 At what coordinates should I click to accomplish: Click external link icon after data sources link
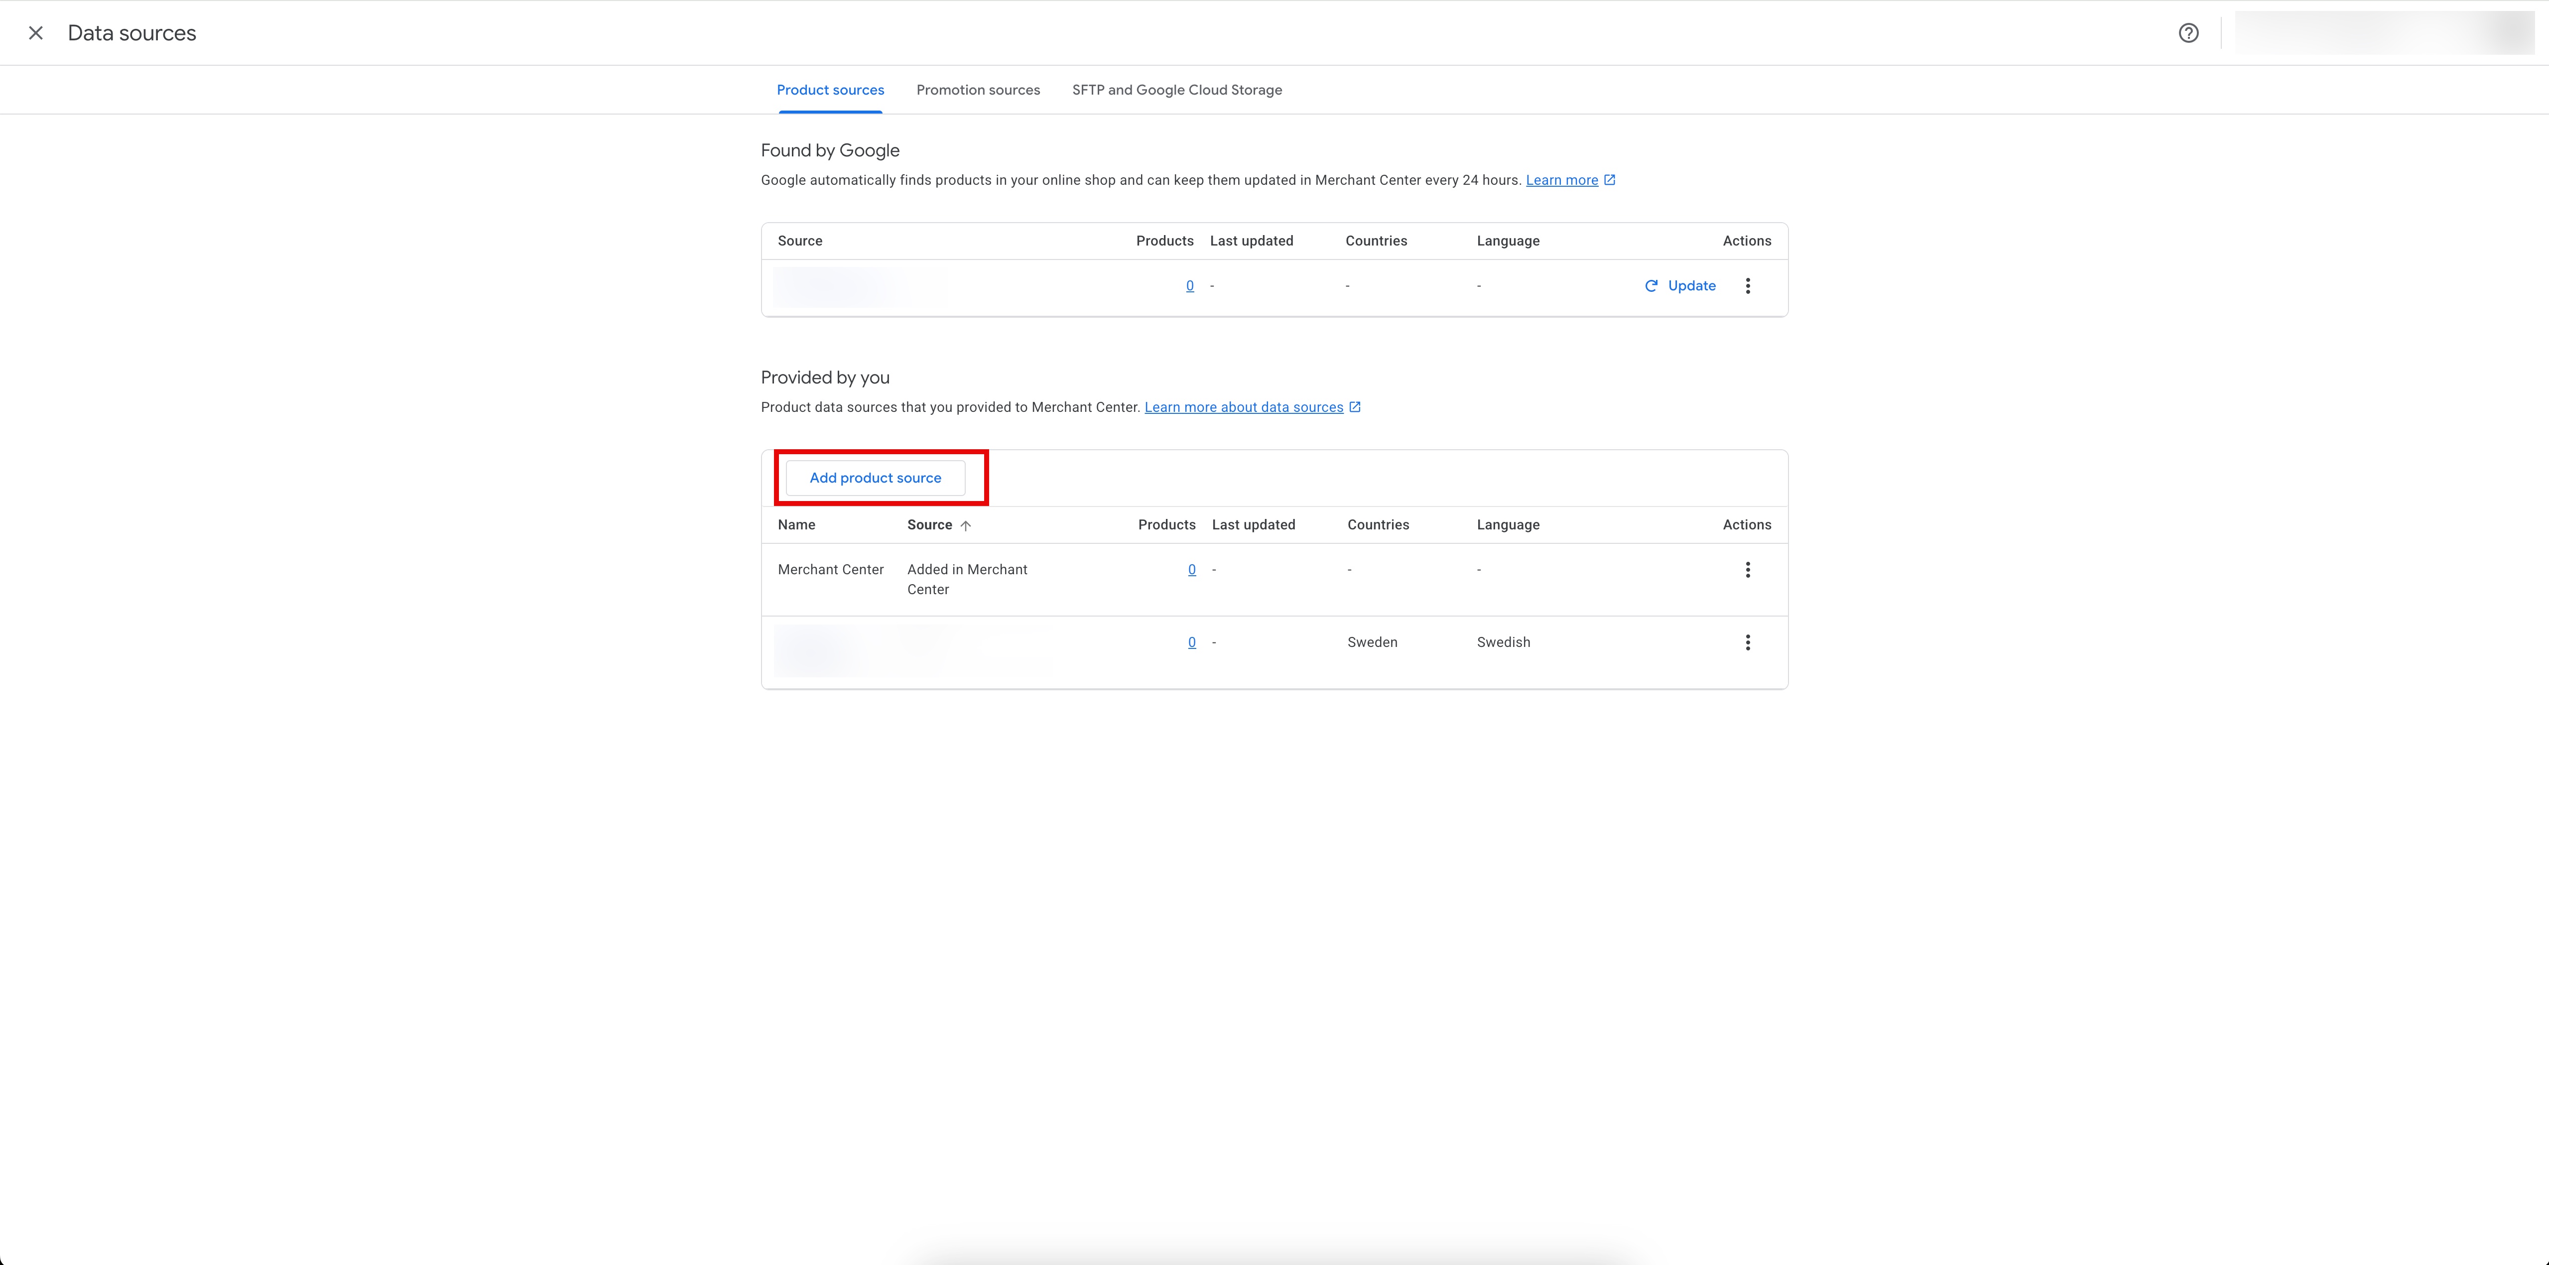coord(1355,407)
